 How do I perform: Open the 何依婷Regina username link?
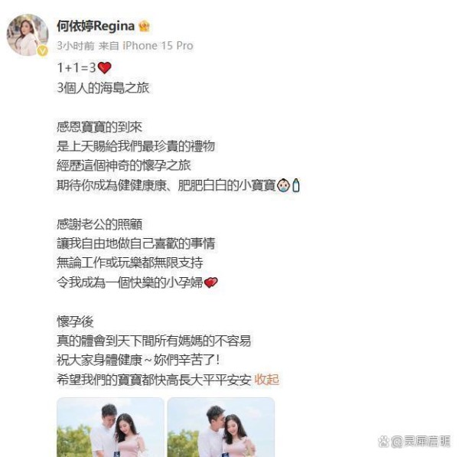[x=96, y=26]
